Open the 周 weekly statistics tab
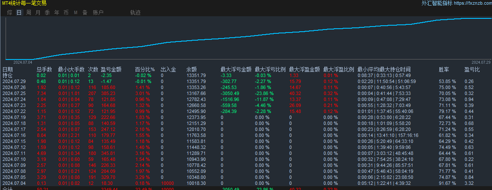492x190 pixels. [29, 12]
